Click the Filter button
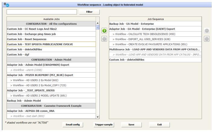212x132 pixels. pyautogui.click(x=89, y=12)
